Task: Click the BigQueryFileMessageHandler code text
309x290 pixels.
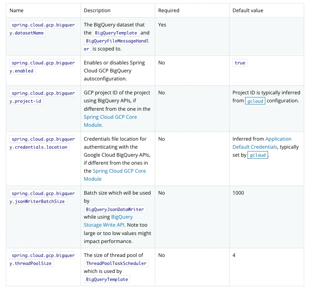Action: pyautogui.click(x=117, y=41)
